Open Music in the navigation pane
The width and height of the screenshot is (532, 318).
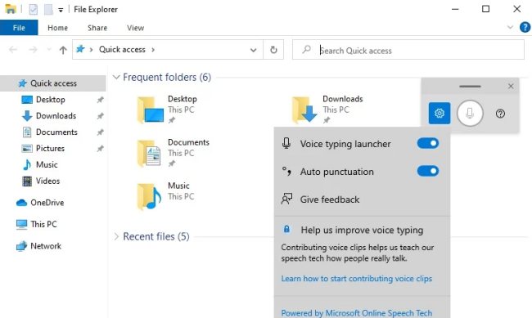click(x=47, y=164)
